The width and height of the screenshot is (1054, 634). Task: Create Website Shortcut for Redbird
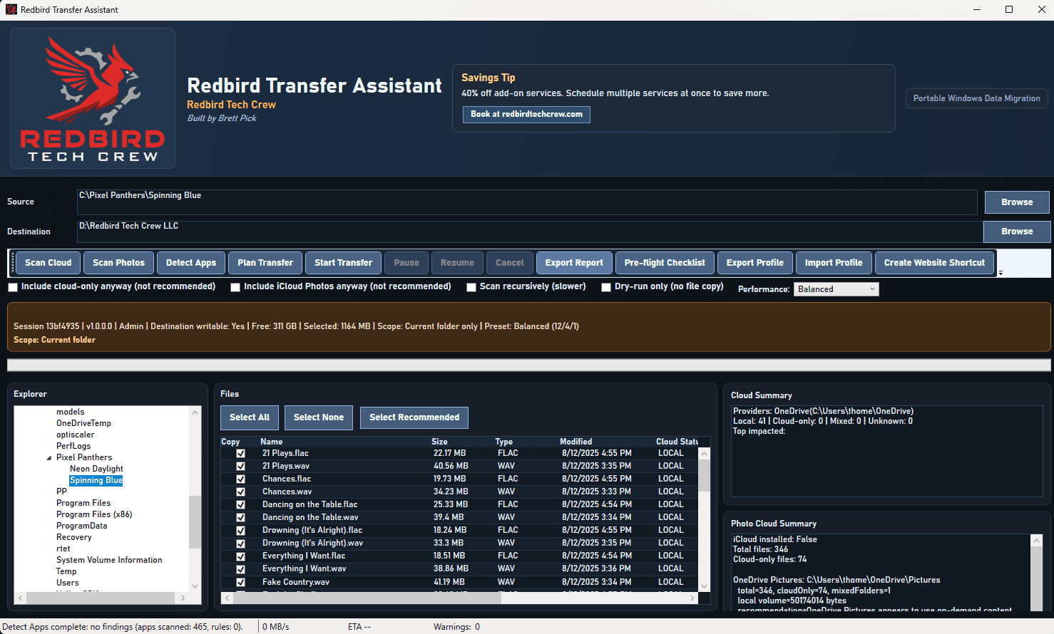(x=934, y=262)
